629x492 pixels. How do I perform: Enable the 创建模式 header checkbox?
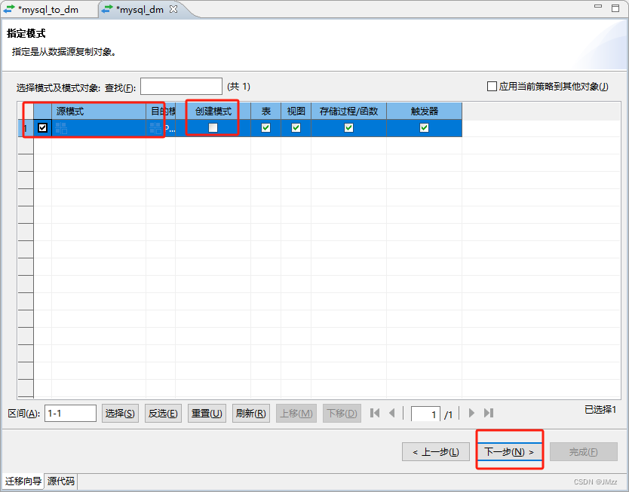tap(212, 128)
